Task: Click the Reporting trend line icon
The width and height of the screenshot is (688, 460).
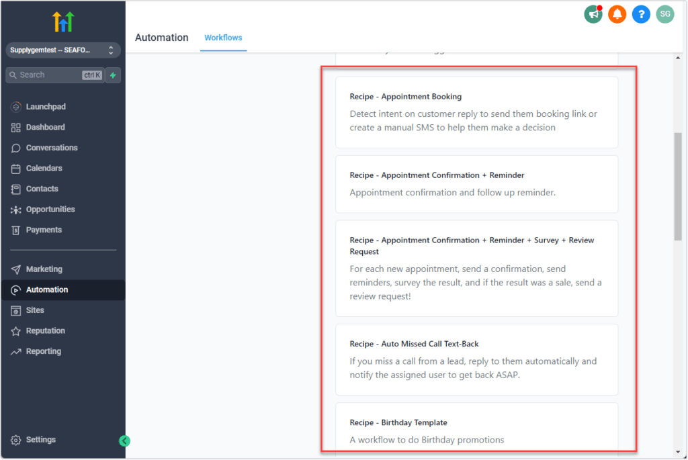Action: [x=16, y=352]
